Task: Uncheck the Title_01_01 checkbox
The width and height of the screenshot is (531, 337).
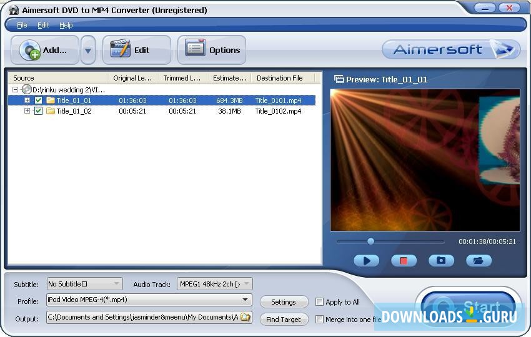Action: pyautogui.click(x=38, y=100)
